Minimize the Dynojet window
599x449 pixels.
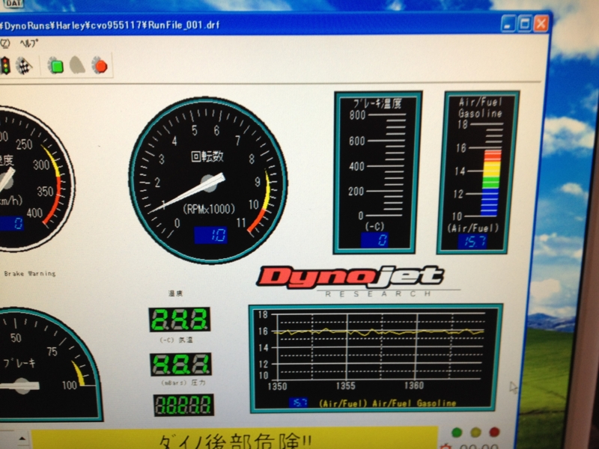(508, 25)
